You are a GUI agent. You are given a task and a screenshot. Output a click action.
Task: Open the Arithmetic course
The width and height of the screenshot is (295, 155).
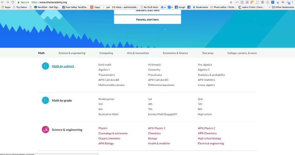tap(154, 65)
